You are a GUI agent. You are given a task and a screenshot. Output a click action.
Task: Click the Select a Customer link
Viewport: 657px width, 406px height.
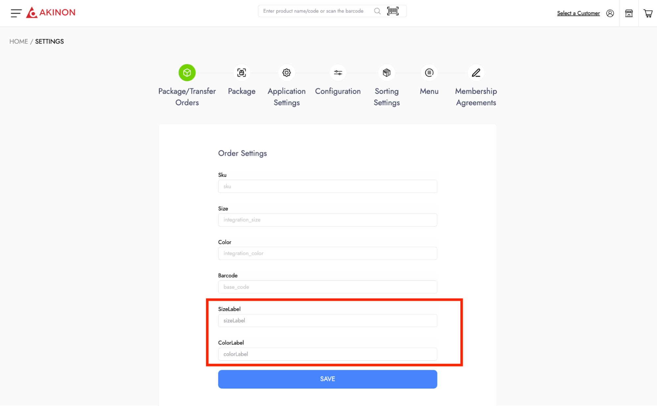tap(578, 13)
